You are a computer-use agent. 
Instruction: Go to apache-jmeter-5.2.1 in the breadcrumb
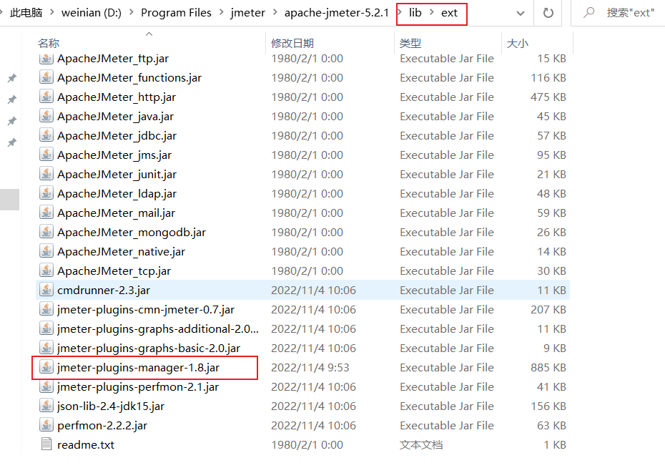point(336,13)
